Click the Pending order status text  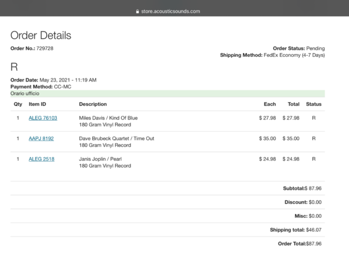point(316,48)
